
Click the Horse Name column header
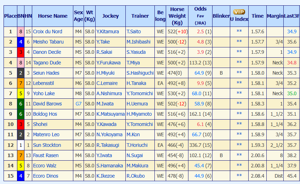(53, 16)
